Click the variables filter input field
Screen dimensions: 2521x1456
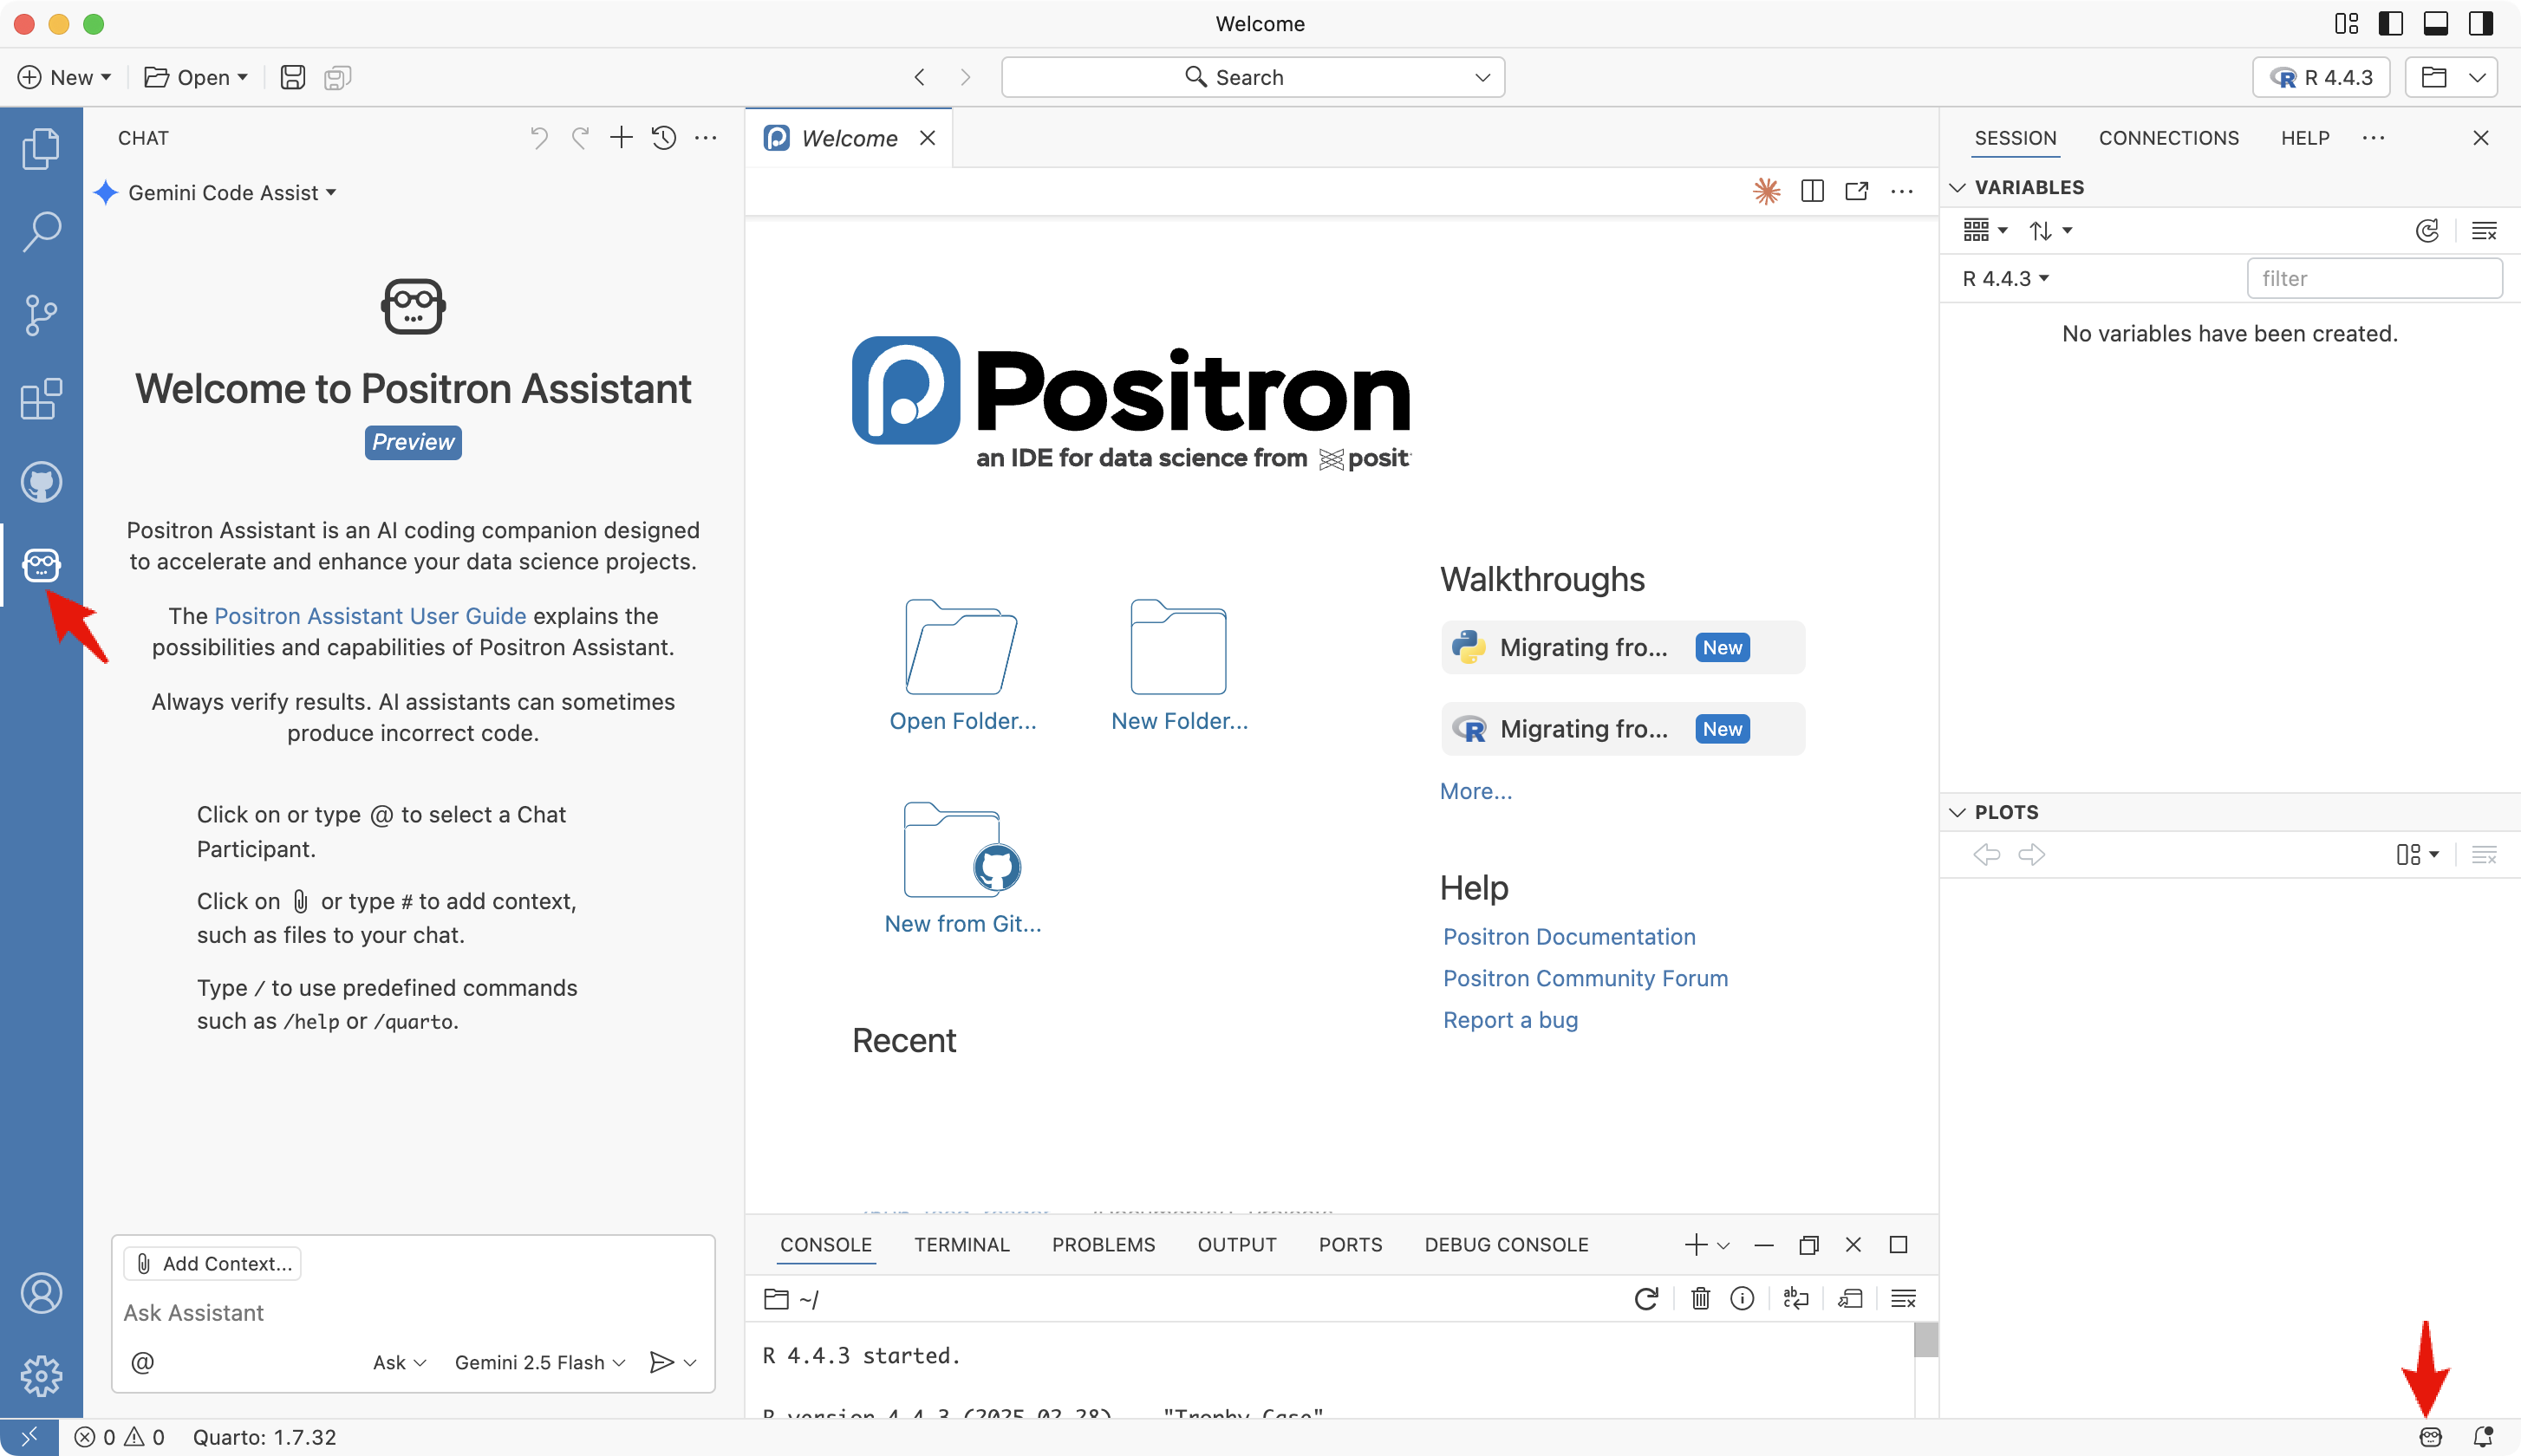point(2374,278)
